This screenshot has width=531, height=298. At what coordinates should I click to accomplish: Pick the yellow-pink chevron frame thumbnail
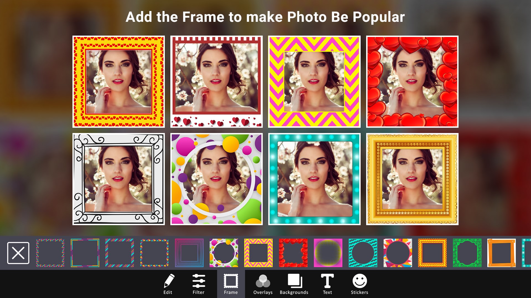(x=258, y=253)
